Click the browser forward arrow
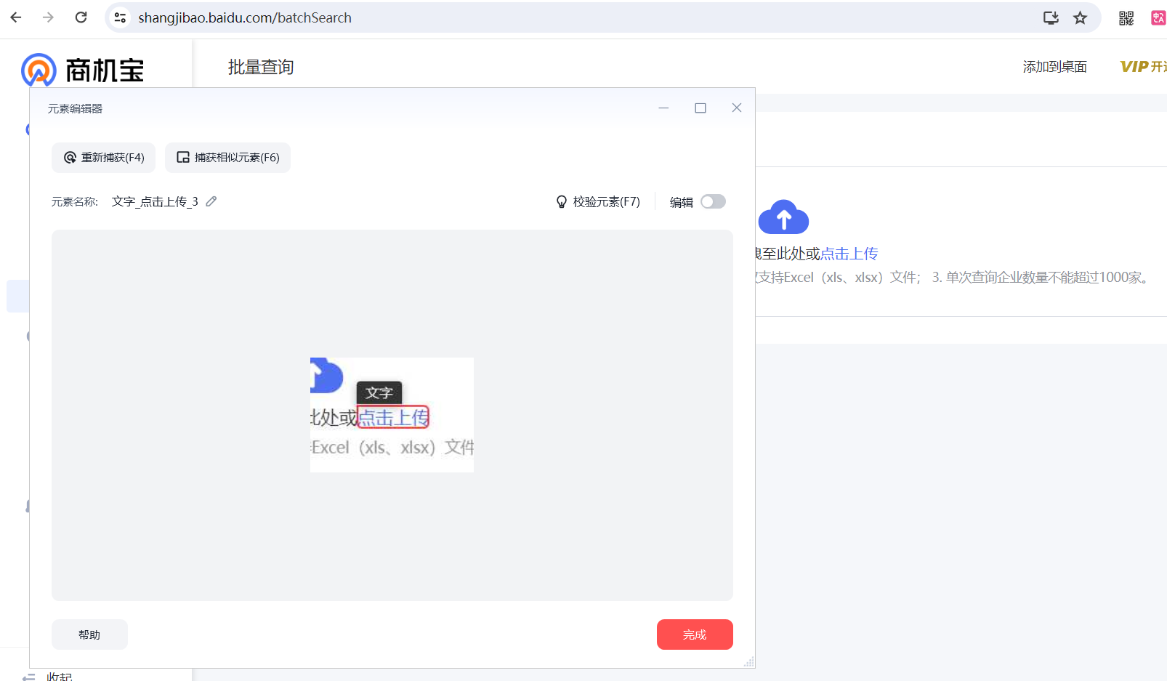The height and width of the screenshot is (681, 1167). click(x=48, y=17)
